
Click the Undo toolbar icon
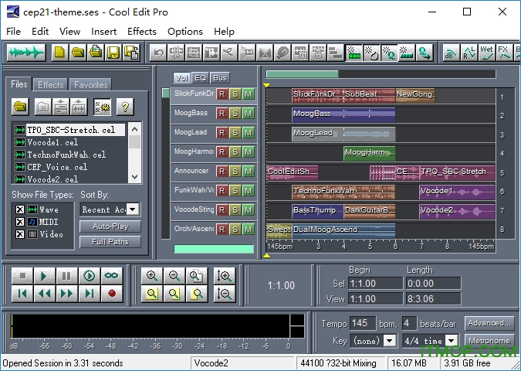tap(159, 53)
